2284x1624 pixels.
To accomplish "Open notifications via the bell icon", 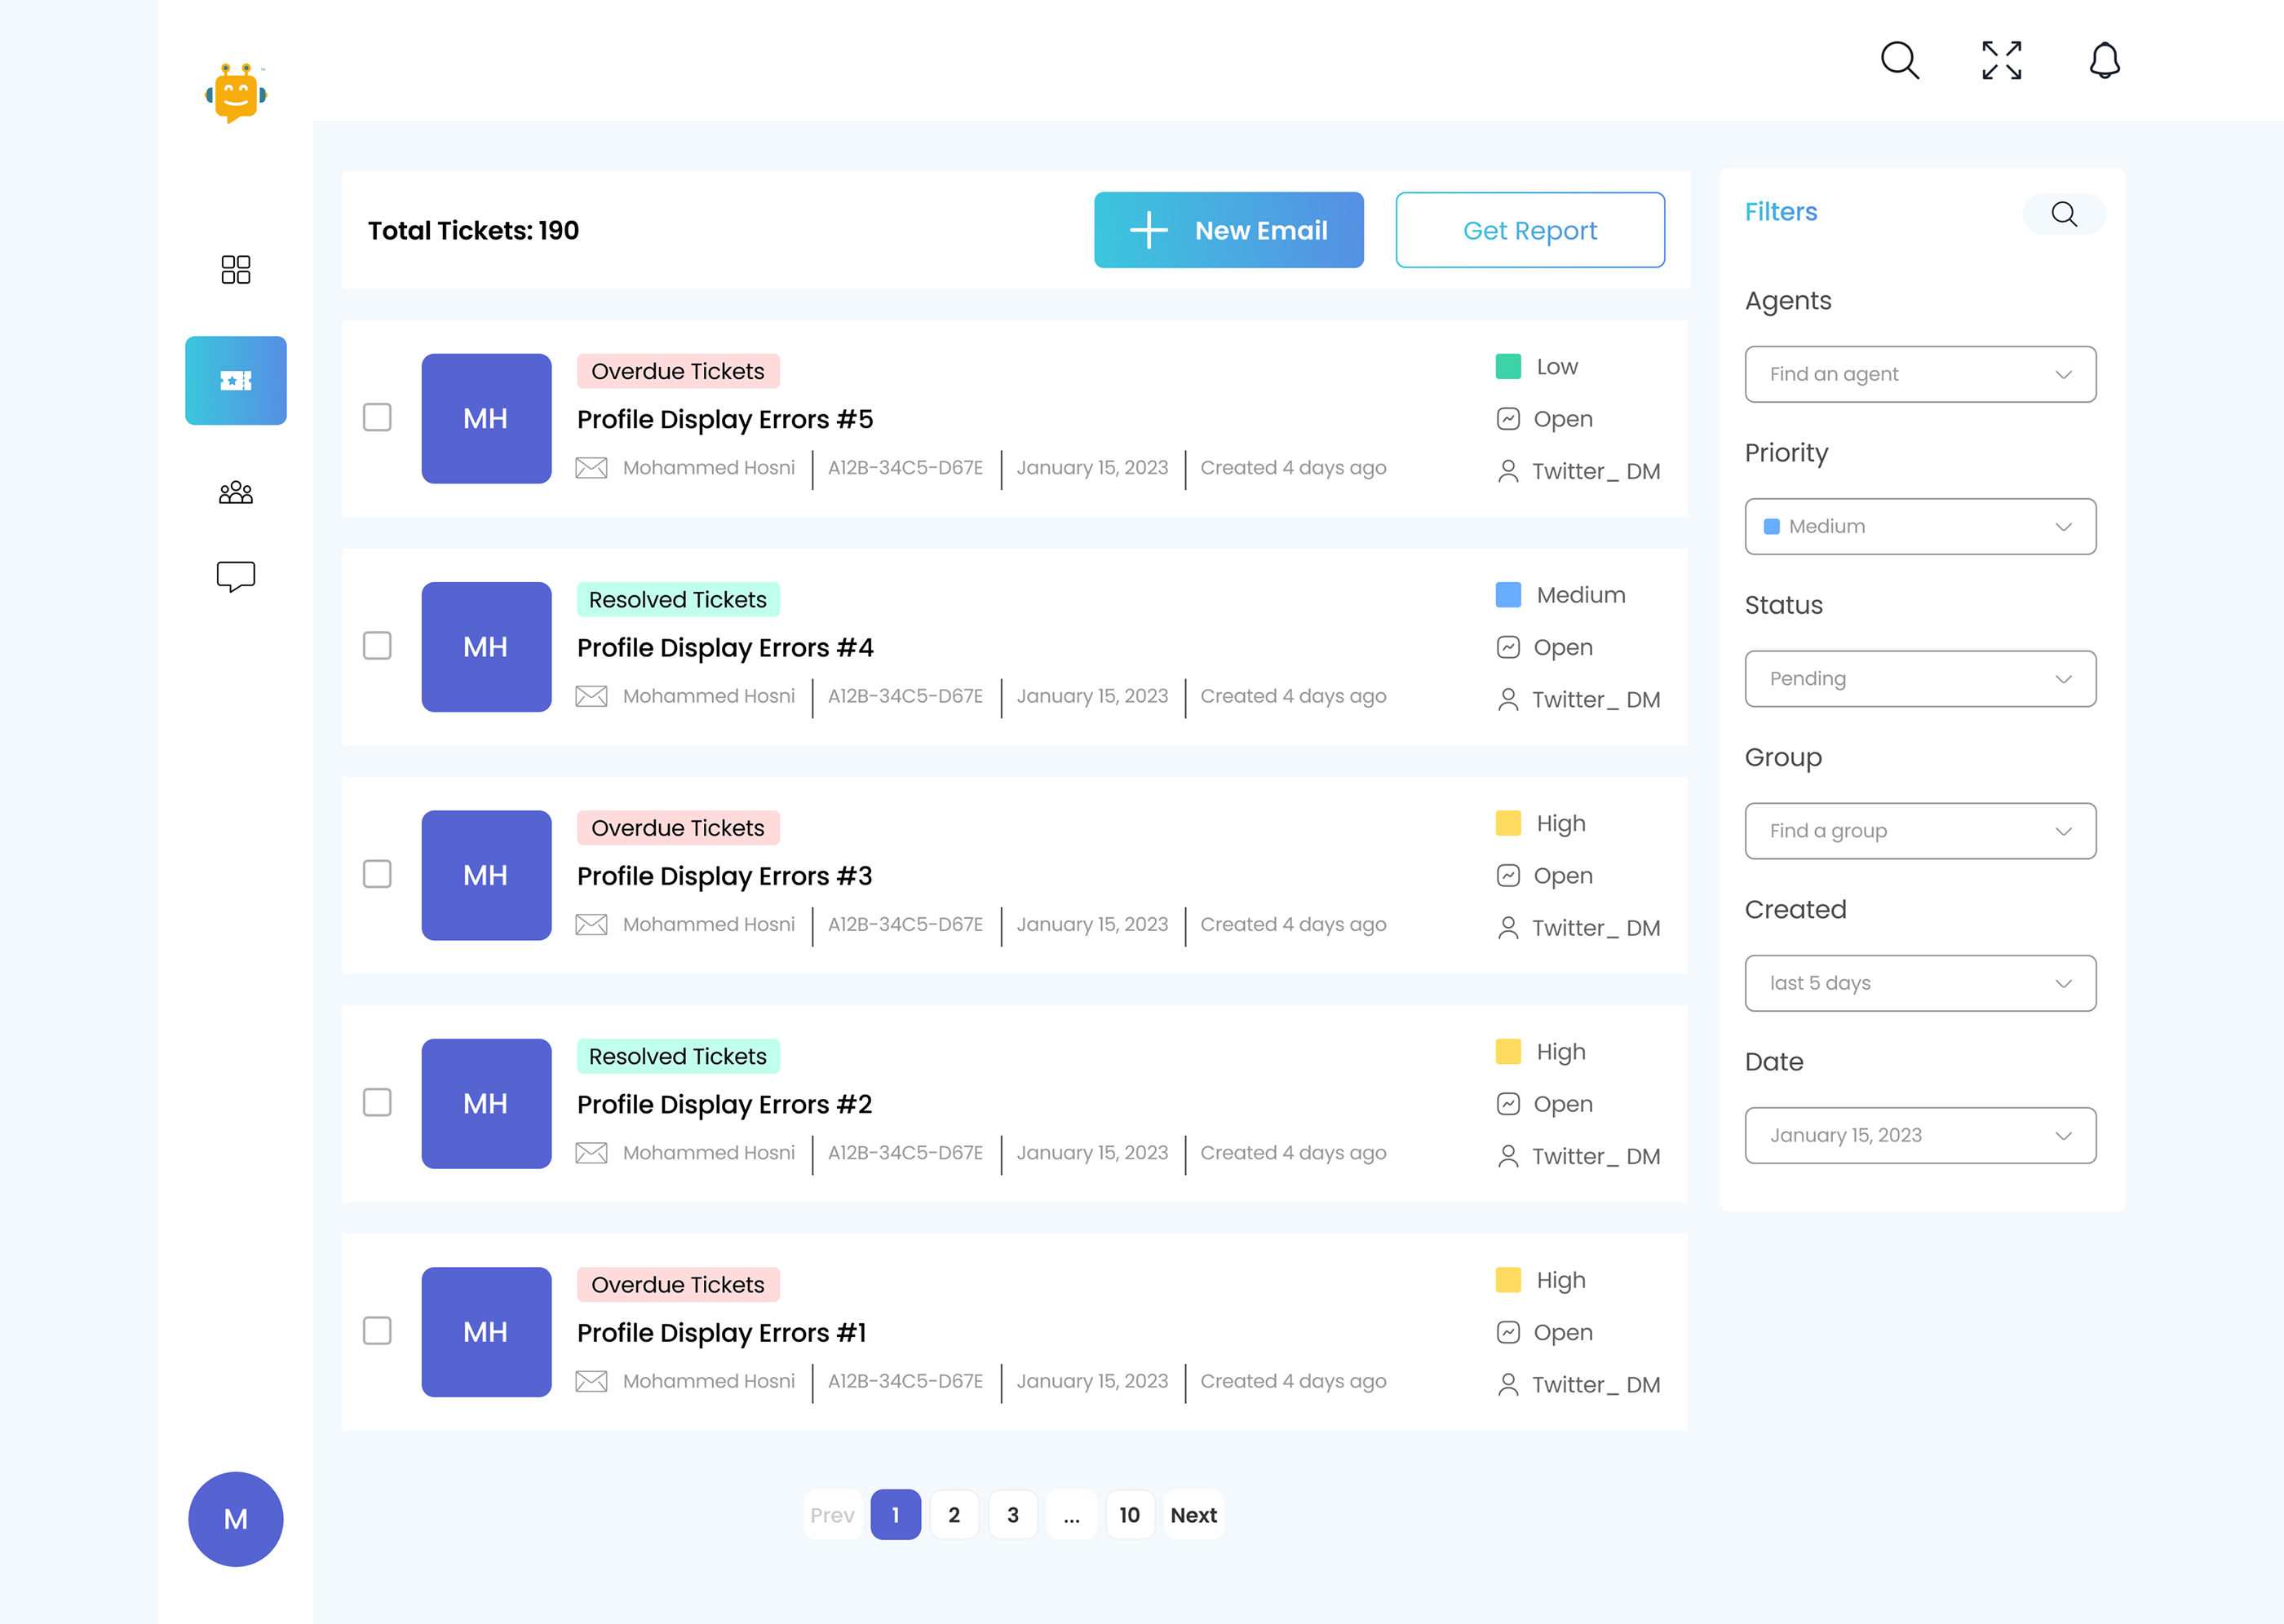I will pos(2103,61).
